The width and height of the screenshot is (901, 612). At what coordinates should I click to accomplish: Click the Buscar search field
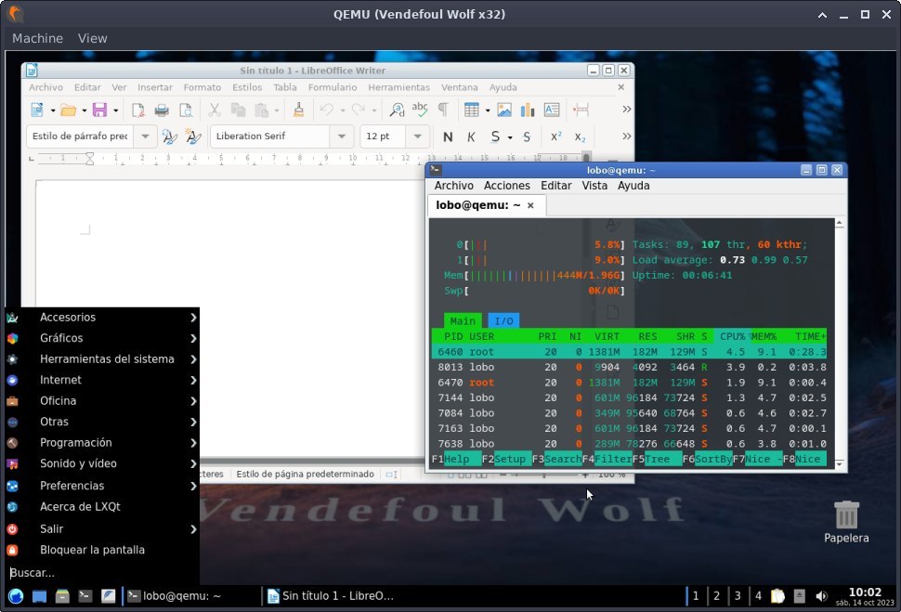(x=102, y=572)
